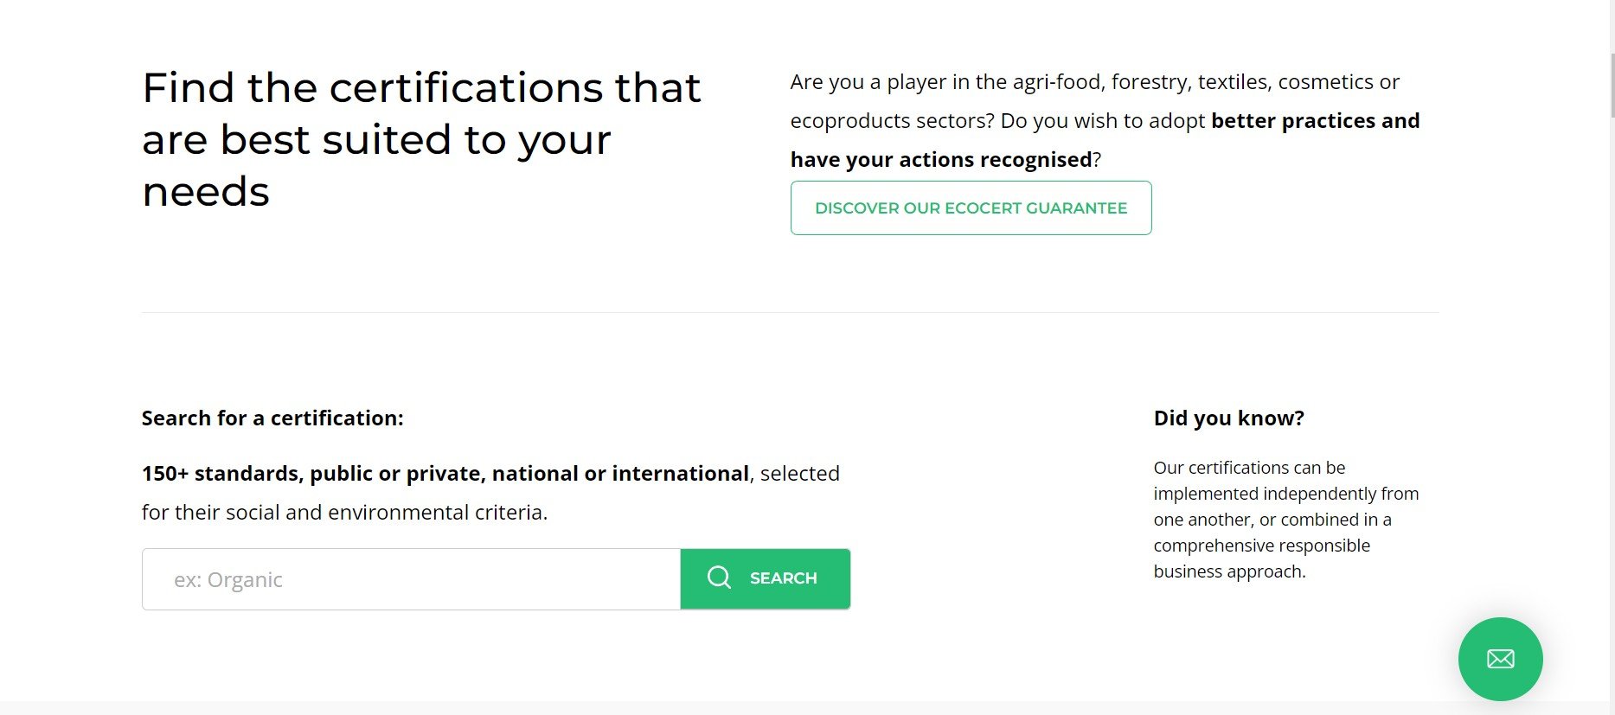
Task: Click 'have your actions recognised' bold text
Action: click(941, 160)
